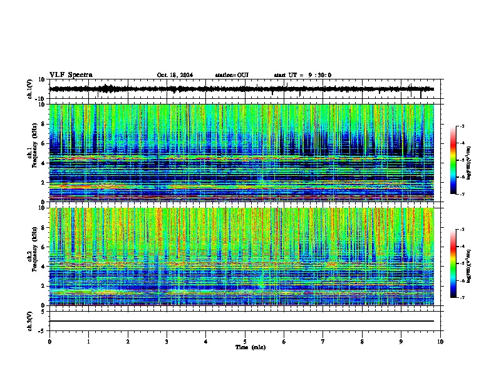This screenshot has width=496, height=383.
Task: Click the flat ch.3 voltage line
Action: click(x=241, y=321)
